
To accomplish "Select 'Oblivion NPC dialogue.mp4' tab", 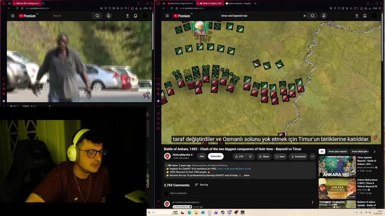I will point(26,3).
